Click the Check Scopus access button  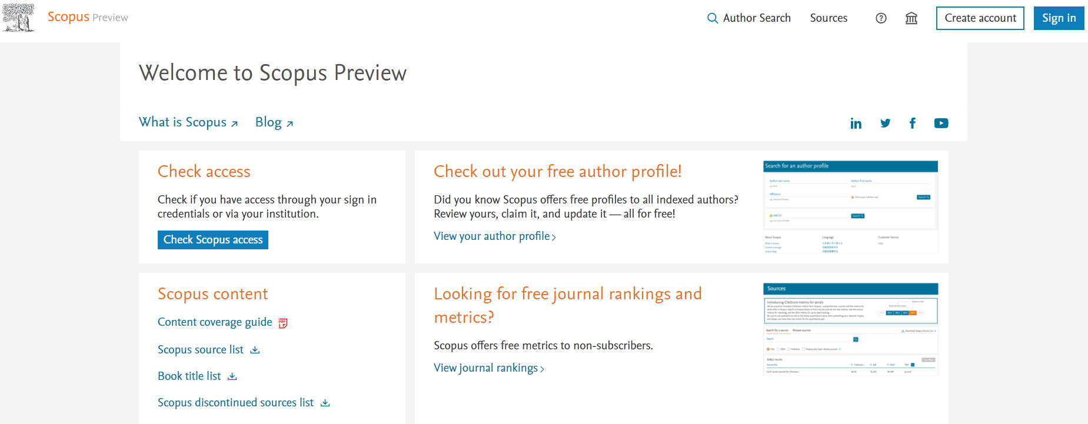tap(213, 240)
